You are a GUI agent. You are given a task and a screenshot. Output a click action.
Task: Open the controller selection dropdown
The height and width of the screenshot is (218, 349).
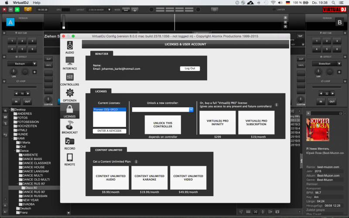click(x=191, y=110)
